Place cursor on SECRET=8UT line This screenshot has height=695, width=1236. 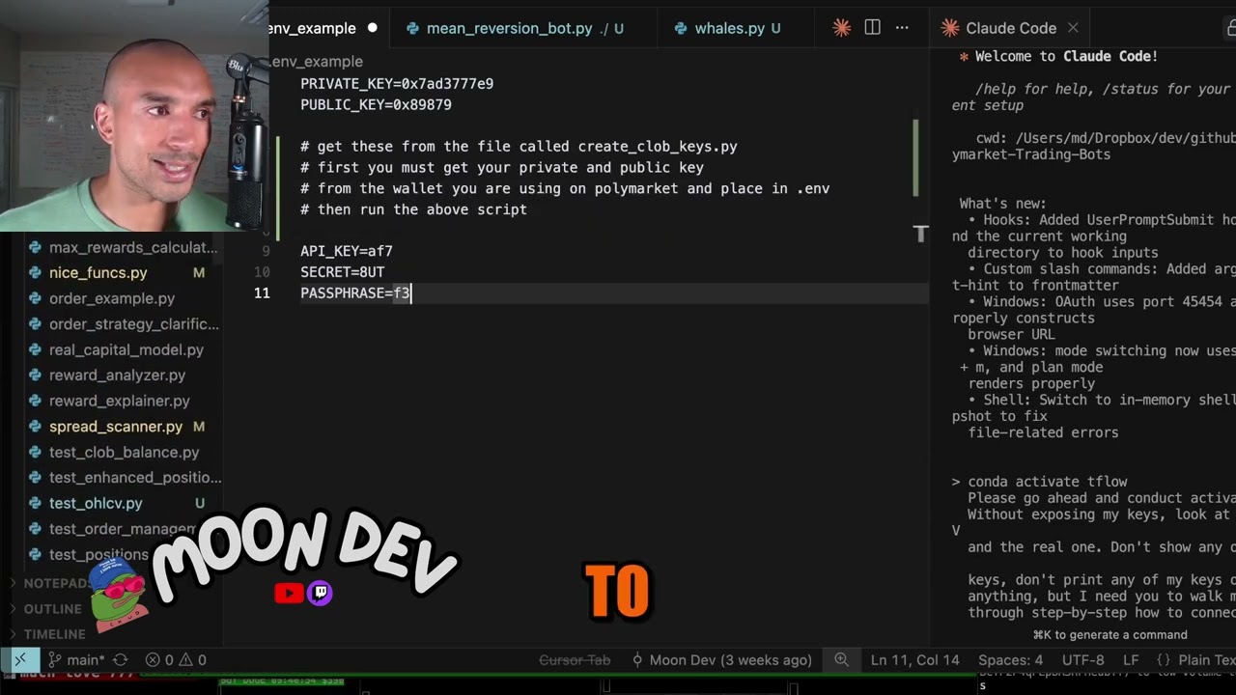[x=342, y=272]
